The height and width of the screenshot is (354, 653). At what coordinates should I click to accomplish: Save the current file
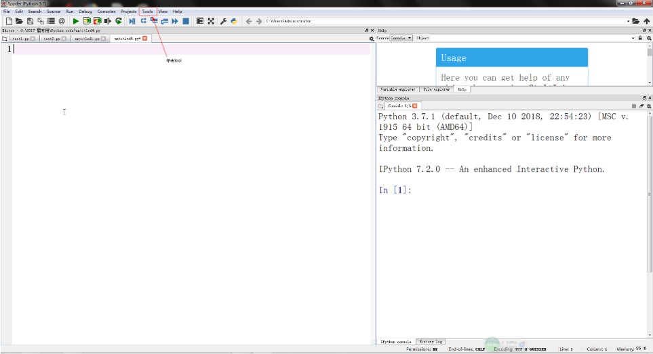point(30,21)
